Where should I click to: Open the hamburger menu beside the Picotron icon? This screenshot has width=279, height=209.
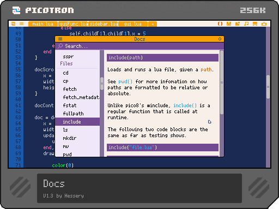coord(21,23)
